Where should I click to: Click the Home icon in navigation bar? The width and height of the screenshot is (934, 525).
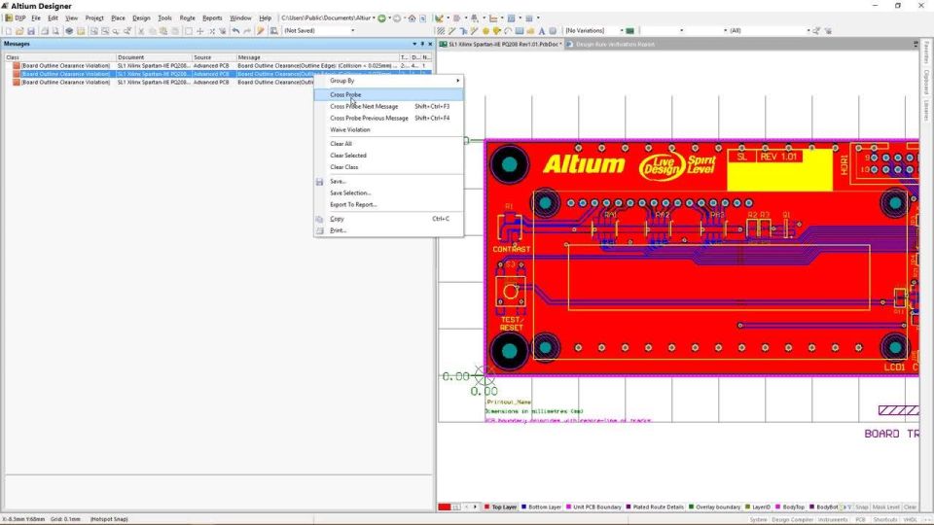(x=412, y=18)
